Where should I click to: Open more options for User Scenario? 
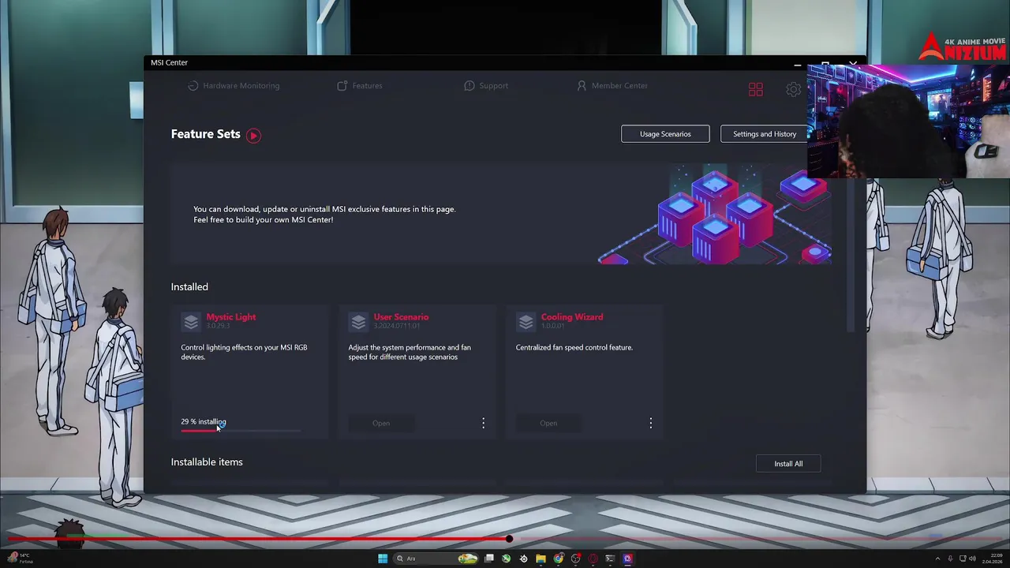484,424
